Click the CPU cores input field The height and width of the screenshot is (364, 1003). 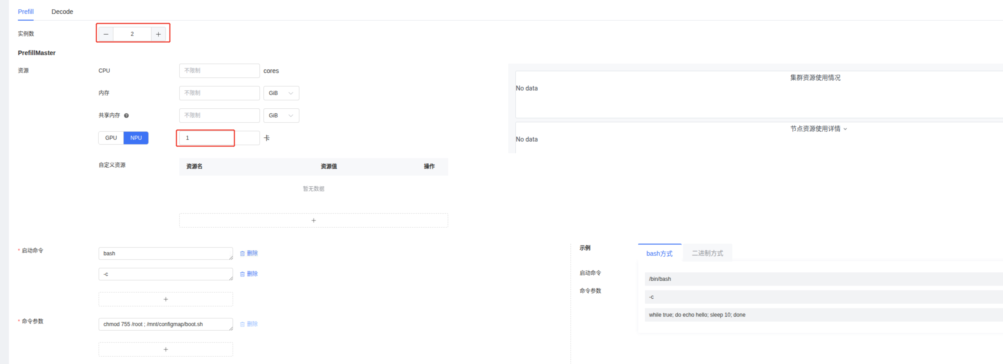219,71
